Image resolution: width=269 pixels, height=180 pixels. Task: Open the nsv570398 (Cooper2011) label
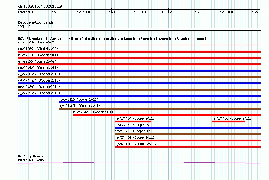[x=38, y=55]
